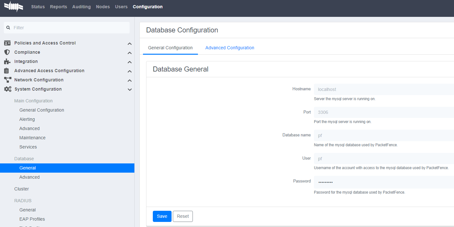Click the Integration puzzle piece icon

point(7,61)
